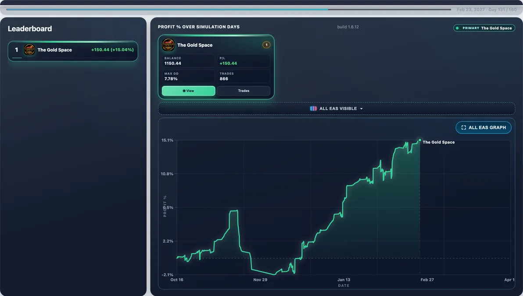Click the Leaderboard heading
The height and width of the screenshot is (296, 523).
click(30, 28)
